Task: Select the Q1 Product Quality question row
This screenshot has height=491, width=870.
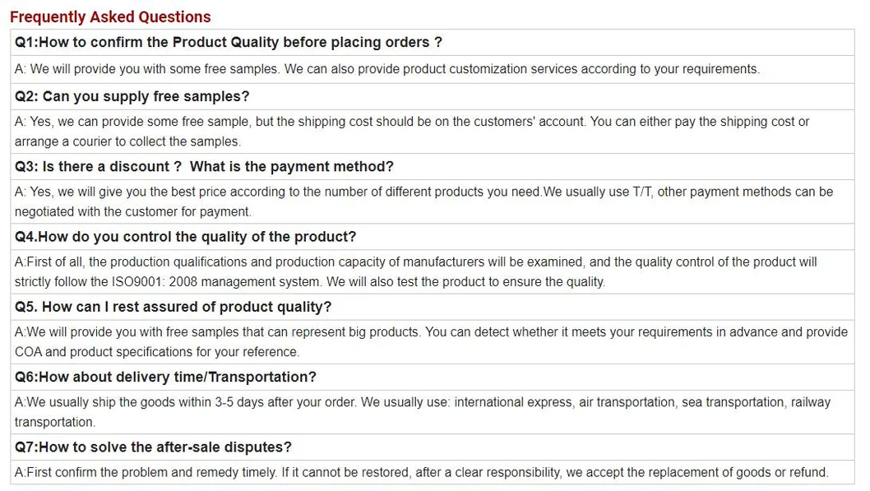Action: click(229, 42)
